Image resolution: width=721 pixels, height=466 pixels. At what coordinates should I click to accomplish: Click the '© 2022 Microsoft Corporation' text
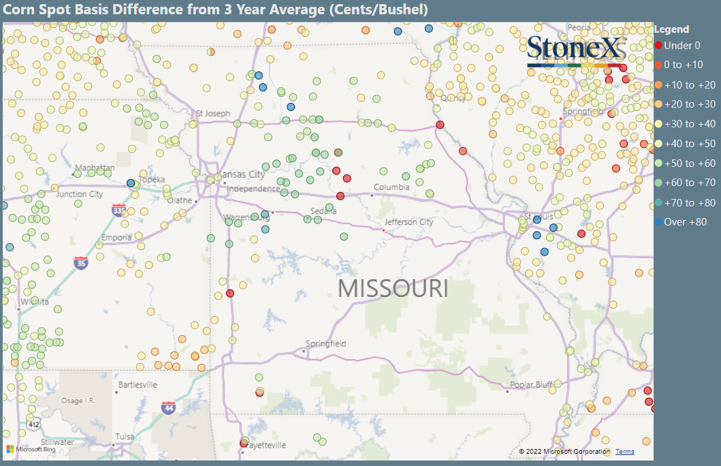(x=564, y=451)
